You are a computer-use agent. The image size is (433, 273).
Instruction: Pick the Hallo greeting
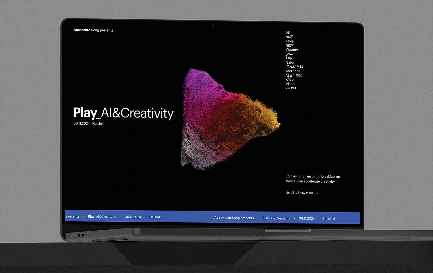pos(290,84)
